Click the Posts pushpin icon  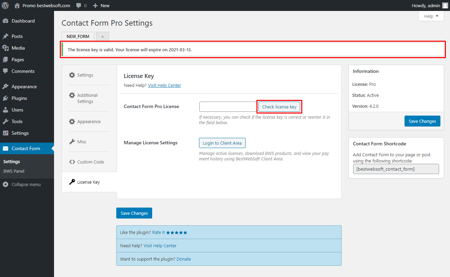pos(5,36)
